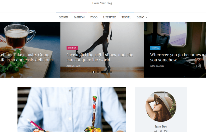Open 'Wherever you go becomes' post title
Image resolution: width=206 pixels, height=132 pixels.
178,57
